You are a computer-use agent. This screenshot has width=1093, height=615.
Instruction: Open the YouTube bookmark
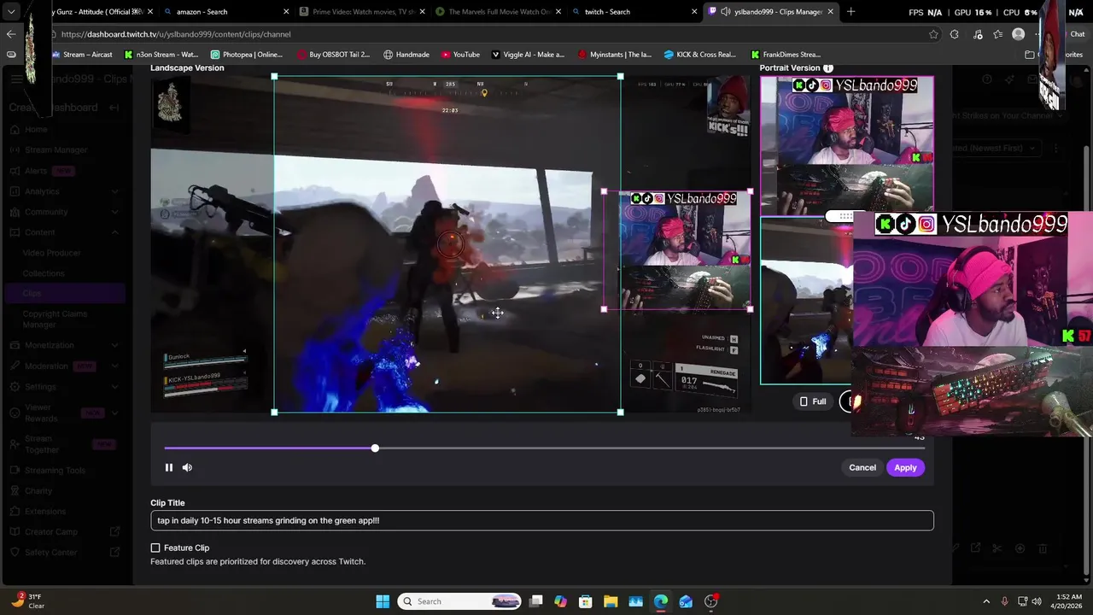pos(460,55)
